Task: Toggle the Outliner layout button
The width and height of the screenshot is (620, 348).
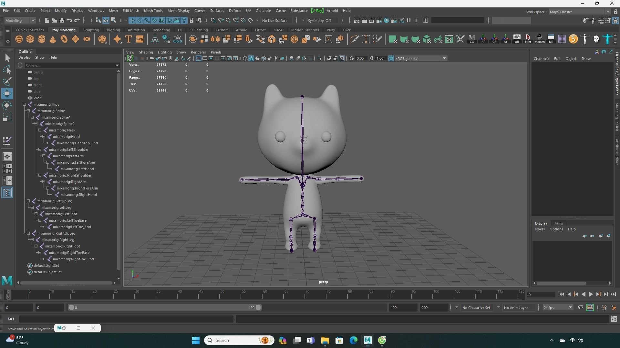Action: tap(7, 193)
